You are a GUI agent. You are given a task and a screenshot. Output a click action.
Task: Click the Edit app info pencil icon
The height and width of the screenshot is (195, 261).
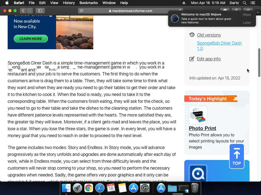click(192, 59)
